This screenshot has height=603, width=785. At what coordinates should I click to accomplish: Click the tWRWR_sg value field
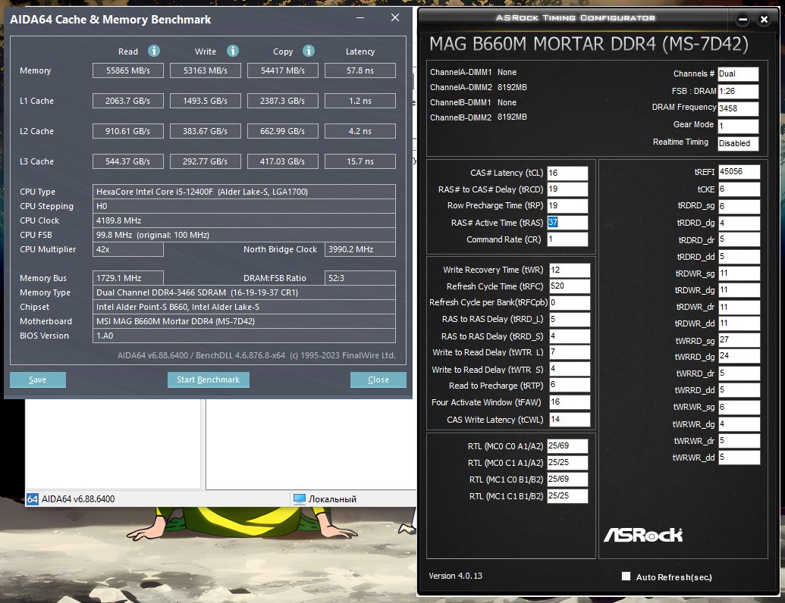tap(739, 407)
